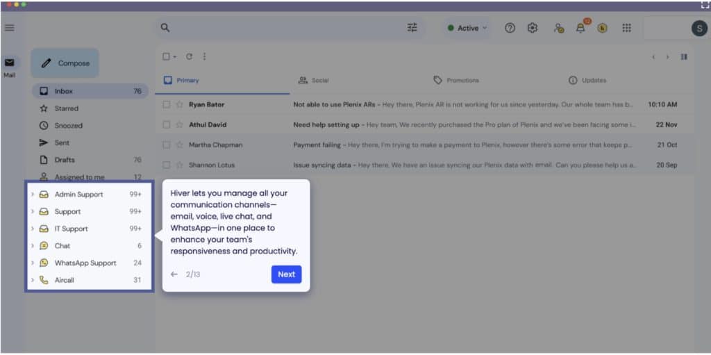Expand the WhatsApp Support chevron
The height and width of the screenshot is (355, 711).
click(x=33, y=263)
